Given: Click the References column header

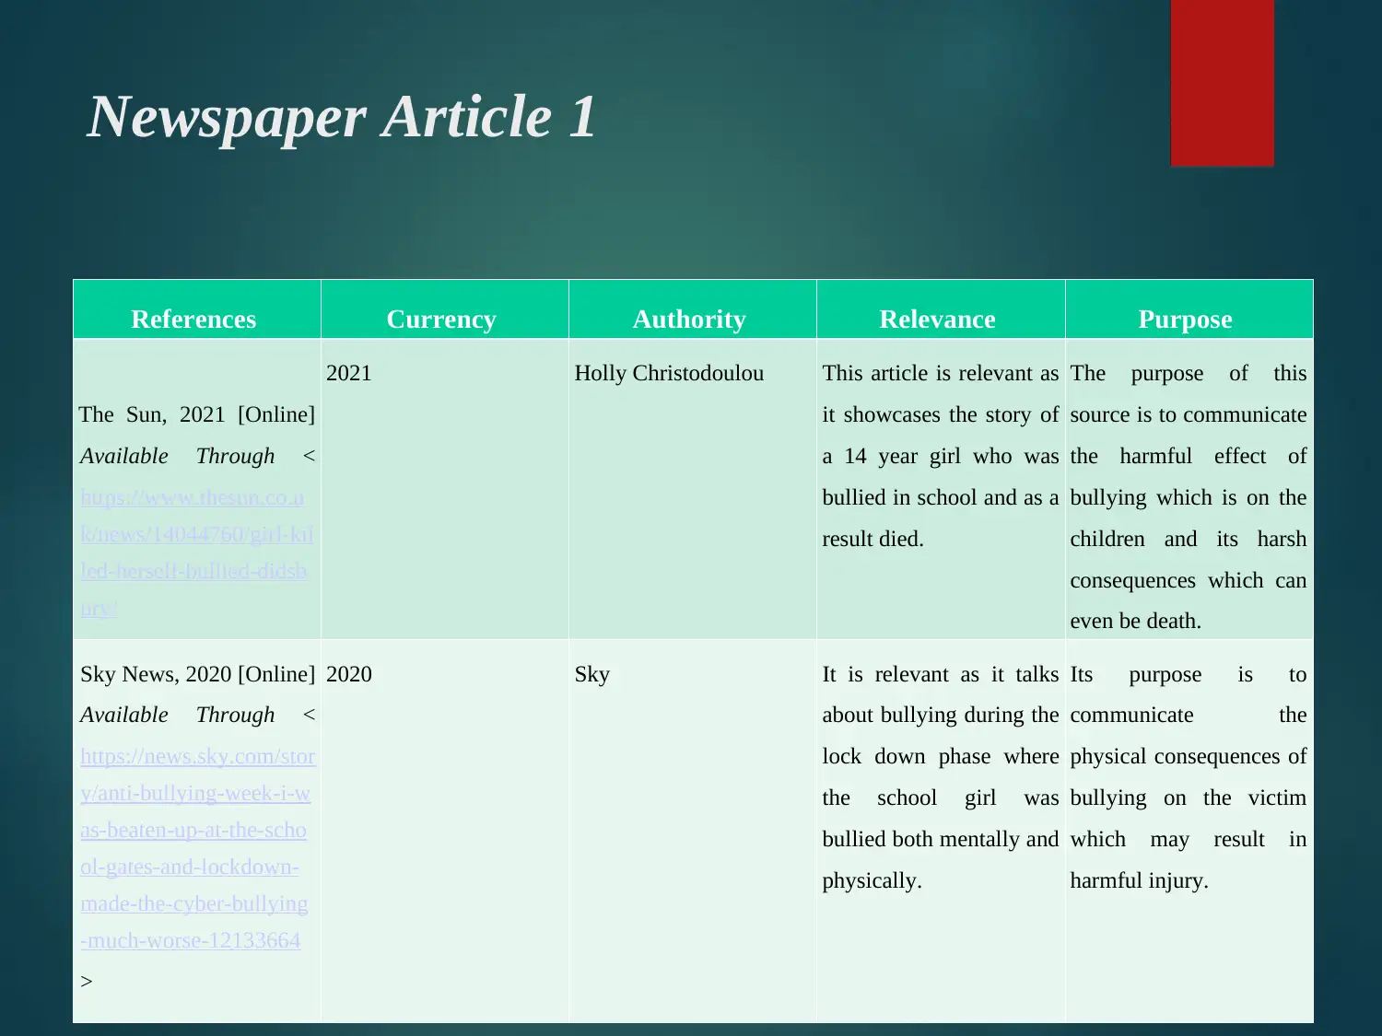Looking at the screenshot, I should (197, 309).
